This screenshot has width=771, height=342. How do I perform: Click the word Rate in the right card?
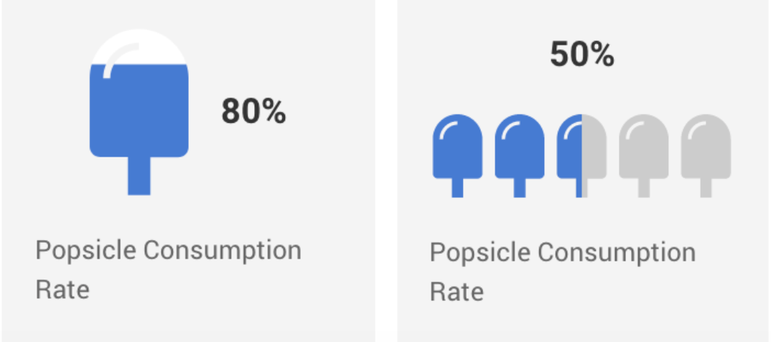457,292
